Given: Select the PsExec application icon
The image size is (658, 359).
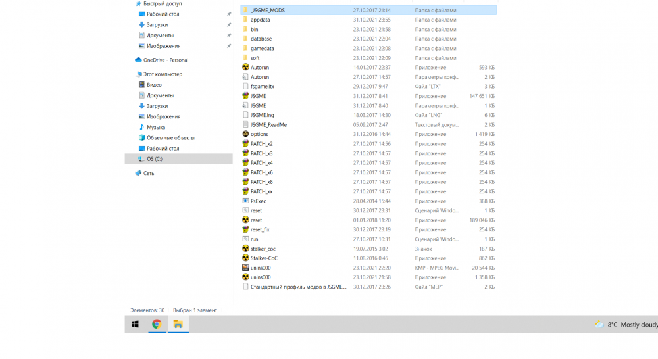Looking at the screenshot, I should coord(245,201).
